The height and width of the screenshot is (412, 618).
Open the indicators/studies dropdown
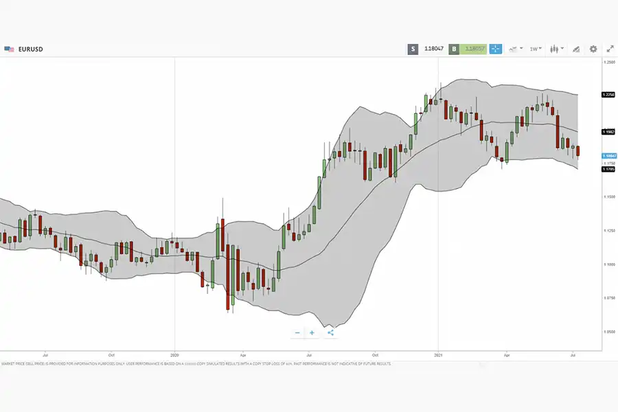click(516, 49)
